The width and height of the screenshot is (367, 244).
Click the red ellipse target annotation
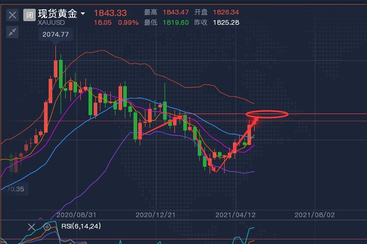pyautogui.click(x=267, y=114)
